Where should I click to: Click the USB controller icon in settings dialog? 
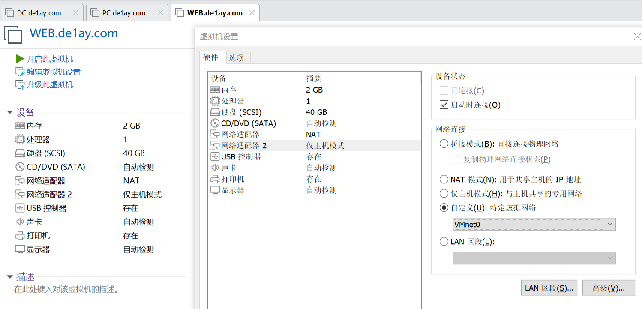215,157
